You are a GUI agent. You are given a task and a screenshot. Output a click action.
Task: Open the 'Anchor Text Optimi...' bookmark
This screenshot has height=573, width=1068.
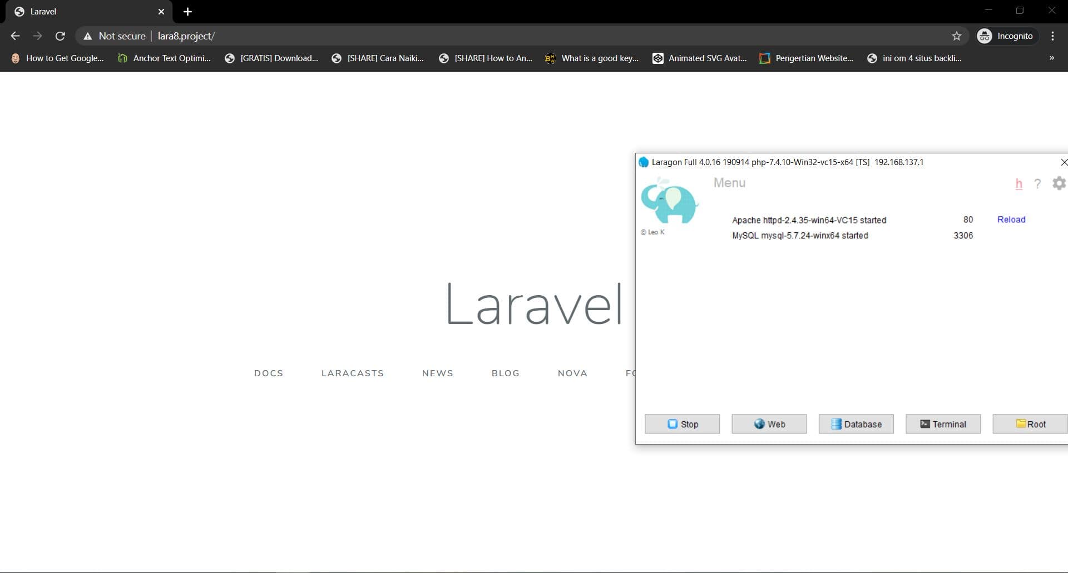(x=165, y=58)
